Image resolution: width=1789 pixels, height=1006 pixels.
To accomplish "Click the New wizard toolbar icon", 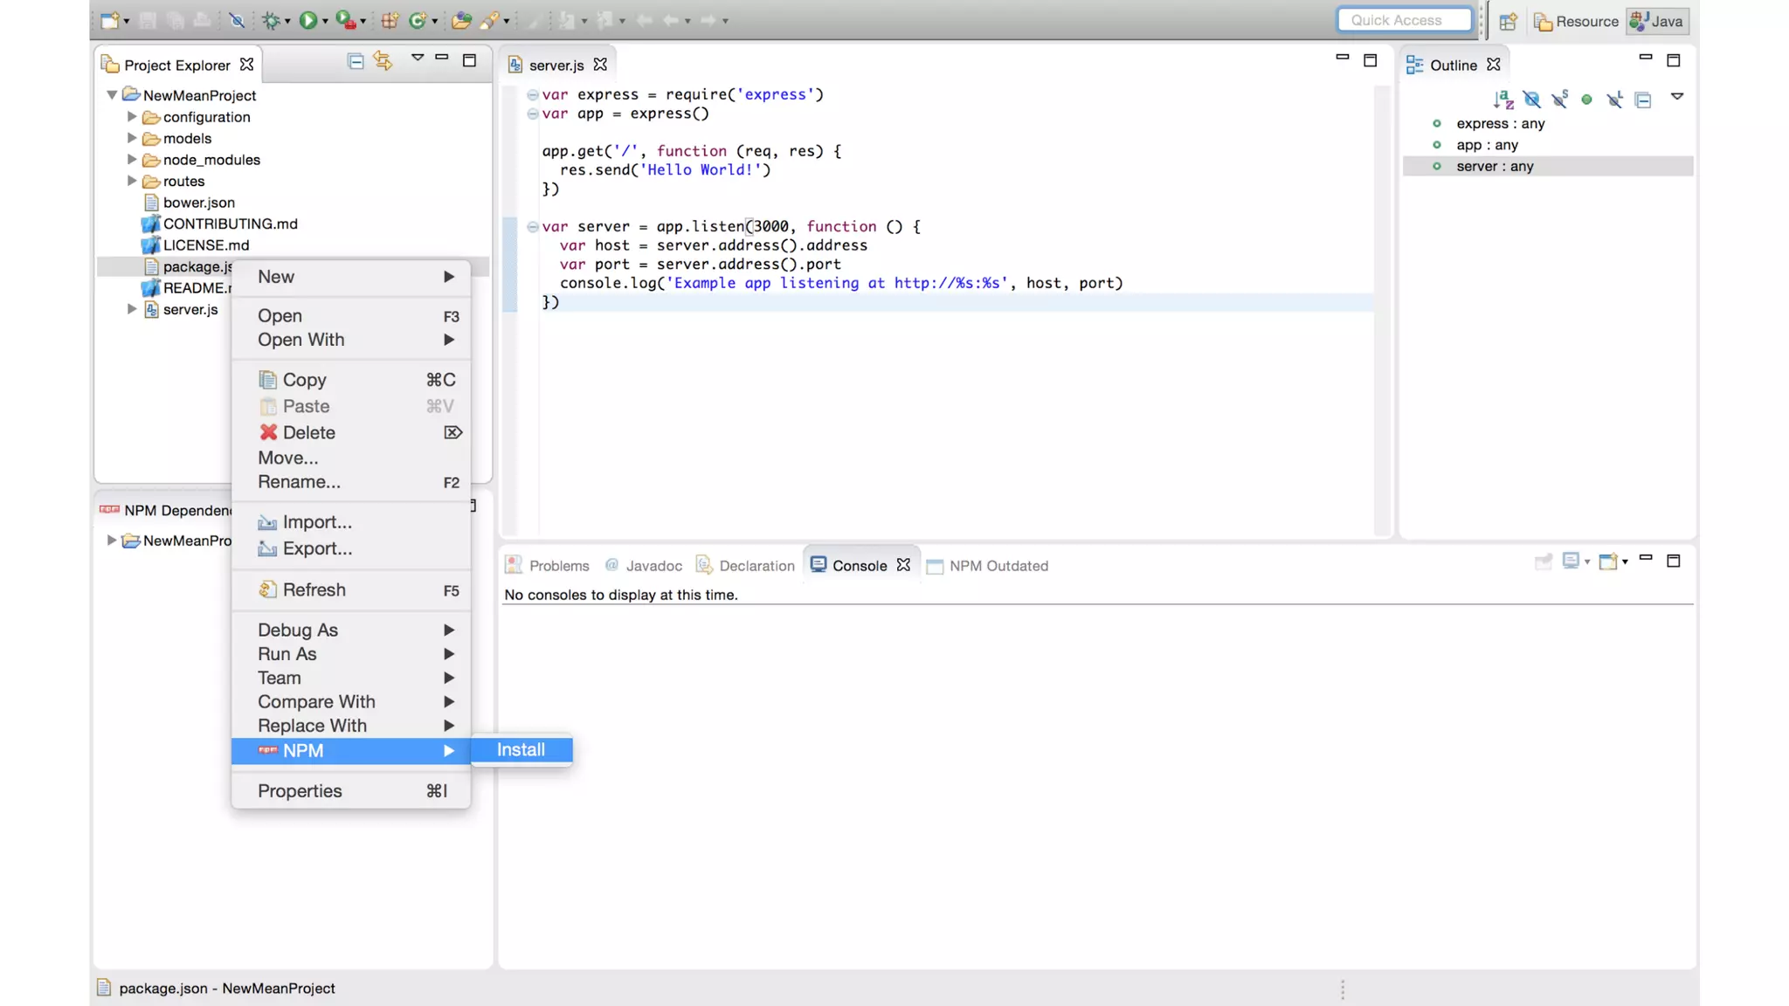I will click(110, 20).
